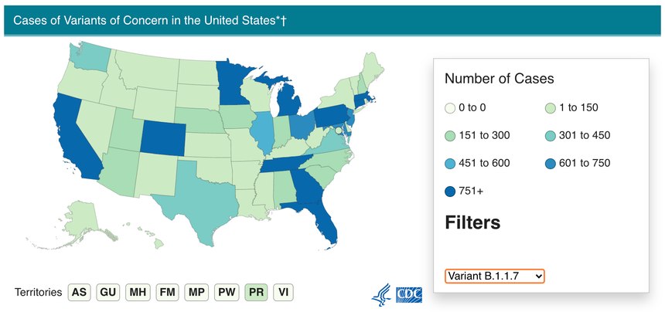
Task: Click the HHS eagle logo
Action: point(381,294)
